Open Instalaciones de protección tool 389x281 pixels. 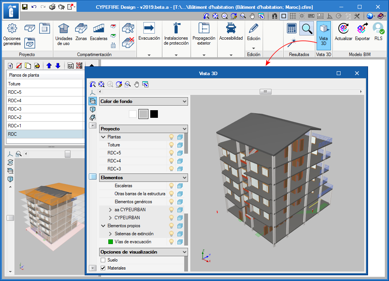[x=176, y=34]
